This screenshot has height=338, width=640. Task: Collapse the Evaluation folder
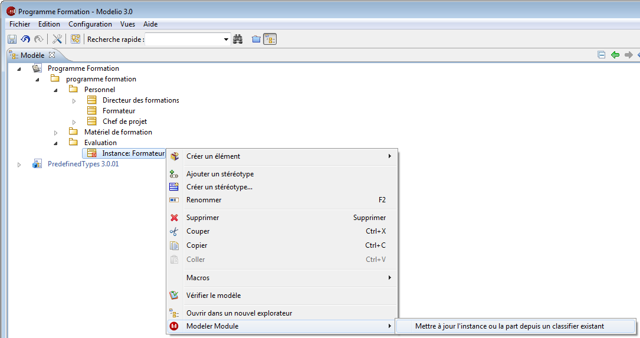(55, 143)
